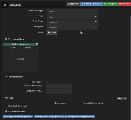Delete the widget with Supprimer
This screenshot has height=120, width=131.
(124, 4)
